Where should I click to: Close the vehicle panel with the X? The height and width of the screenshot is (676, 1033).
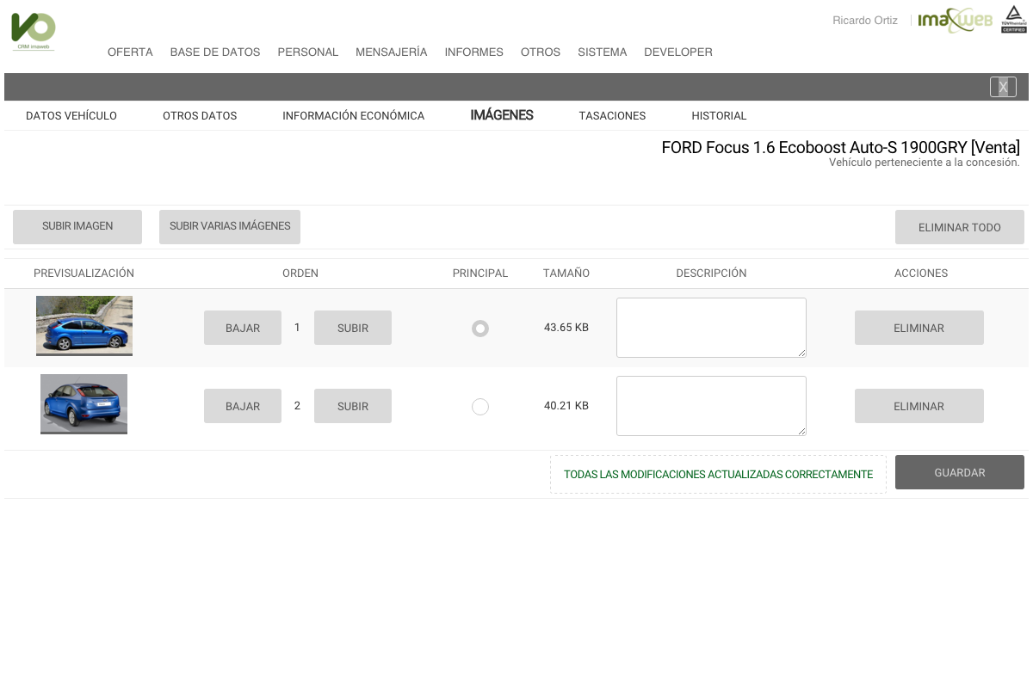point(1003,87)
